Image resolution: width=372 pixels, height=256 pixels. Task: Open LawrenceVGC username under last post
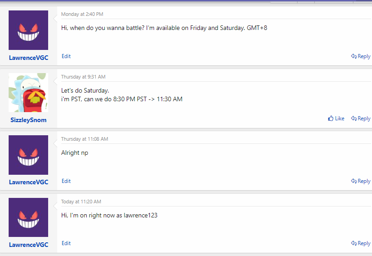(28, 245)
